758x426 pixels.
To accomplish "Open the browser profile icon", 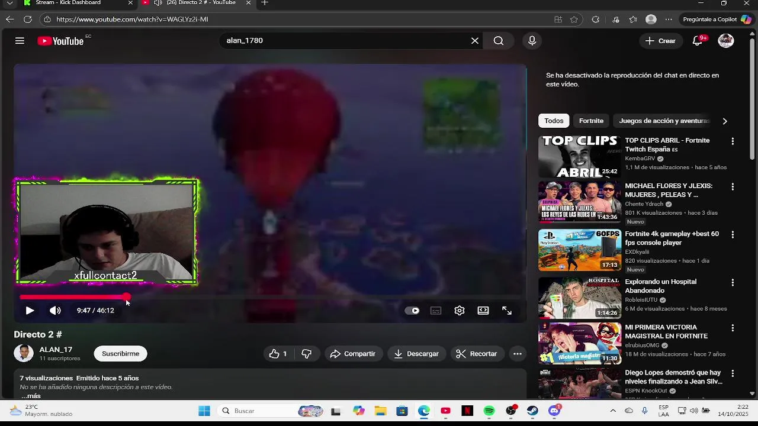I will pyautogui.click(x=651, y=20).
